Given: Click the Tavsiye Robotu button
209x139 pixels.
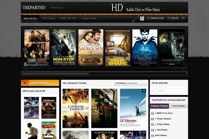Looking at the screenshot, I should point(40,83).
